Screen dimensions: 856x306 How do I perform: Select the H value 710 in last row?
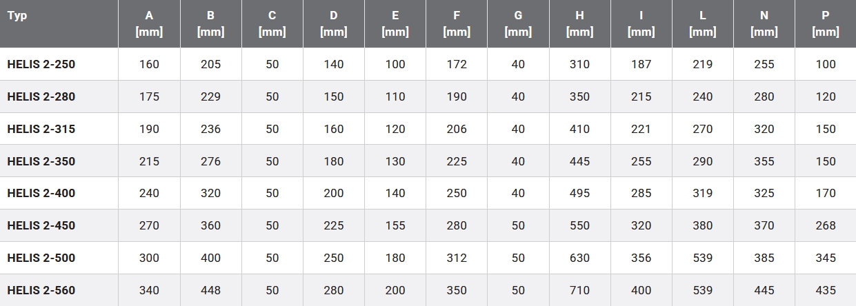pyautogui.click(x=579, y=291)
